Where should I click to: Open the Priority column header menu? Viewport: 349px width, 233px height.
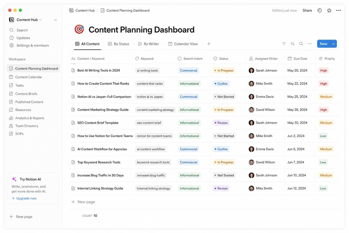click(327, 59)
